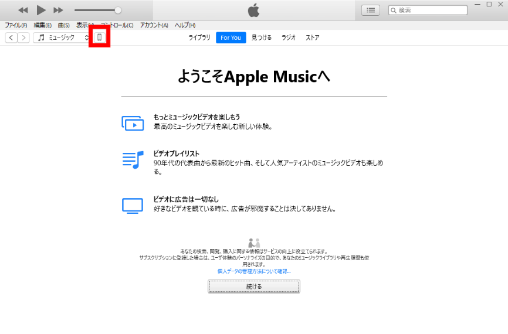
Task: Click the music video screens icon
Action: pos(133,123)
